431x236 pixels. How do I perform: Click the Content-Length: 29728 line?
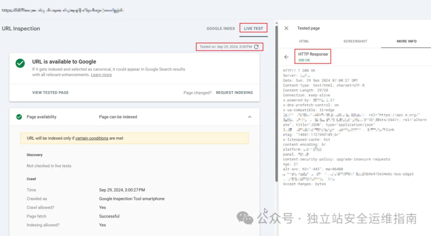pos(306,90)
